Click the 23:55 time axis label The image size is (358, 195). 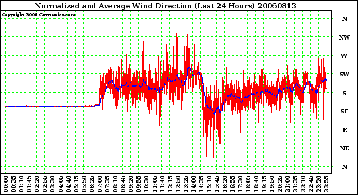coord(326,184)
